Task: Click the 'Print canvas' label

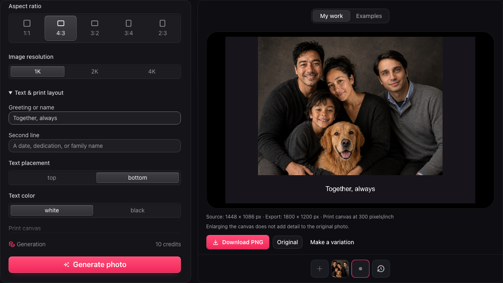Action: point(25,228)
